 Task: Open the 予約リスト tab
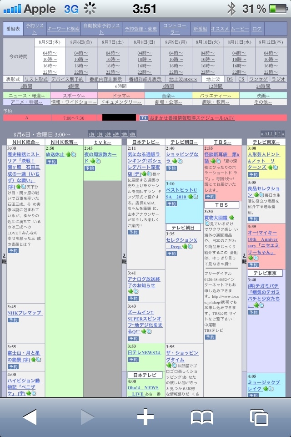35,29
